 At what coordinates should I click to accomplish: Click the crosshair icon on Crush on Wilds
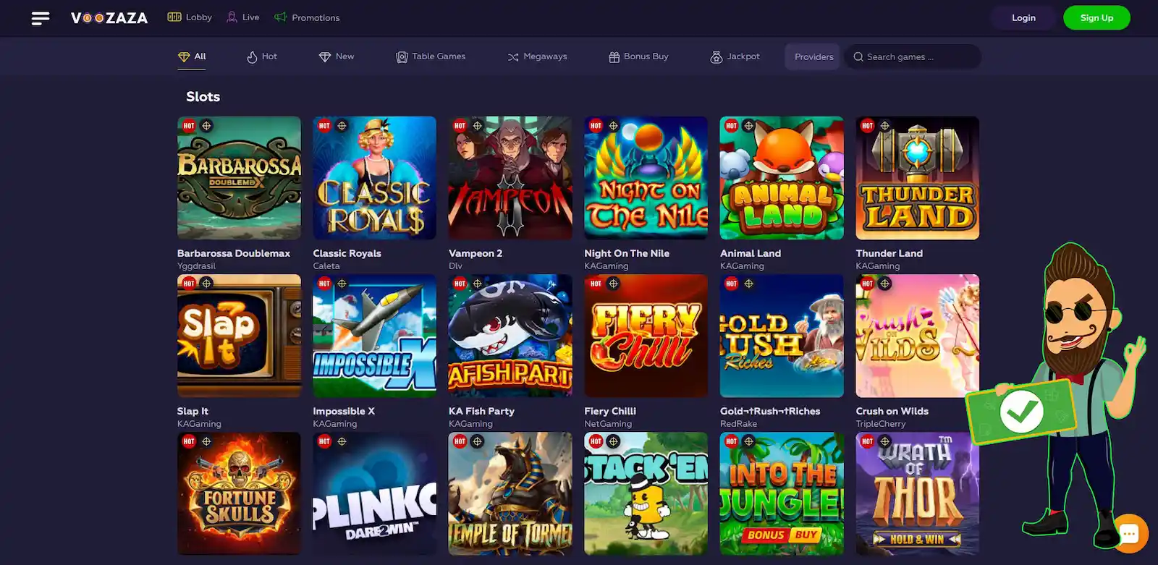pyautogui.click(x=884, y=284)
